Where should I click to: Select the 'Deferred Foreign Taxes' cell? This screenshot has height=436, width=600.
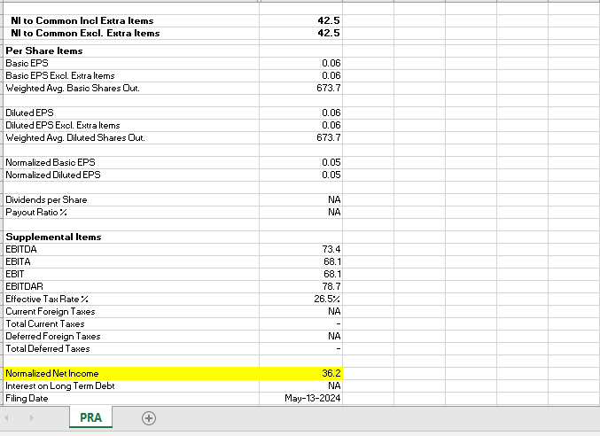click(131, 336)
